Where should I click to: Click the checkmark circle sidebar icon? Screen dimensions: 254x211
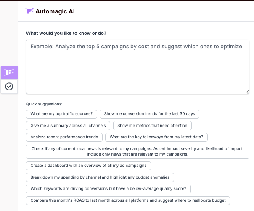pos(9,86)
